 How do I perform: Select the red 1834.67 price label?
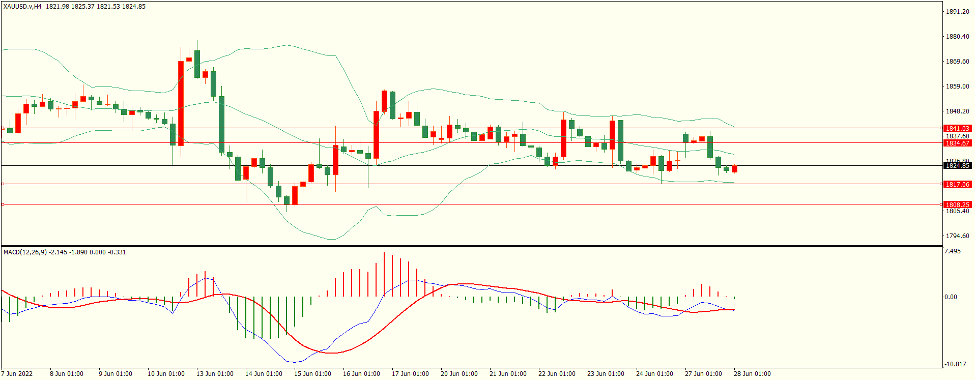tap(957, 143)
